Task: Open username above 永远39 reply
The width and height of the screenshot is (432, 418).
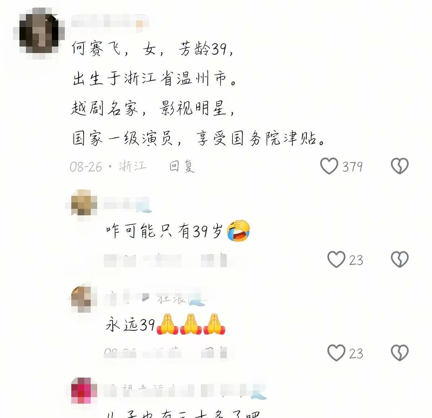Action: click(155, 298)
